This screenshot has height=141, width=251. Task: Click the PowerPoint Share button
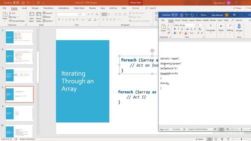[237, 8]
